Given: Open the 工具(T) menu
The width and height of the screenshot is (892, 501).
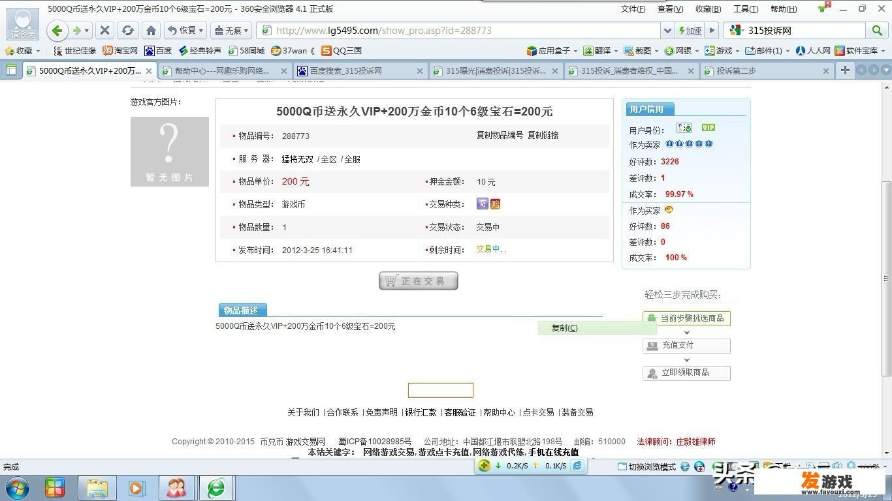Looking at the screenshot, I should (x=745, y=8).
